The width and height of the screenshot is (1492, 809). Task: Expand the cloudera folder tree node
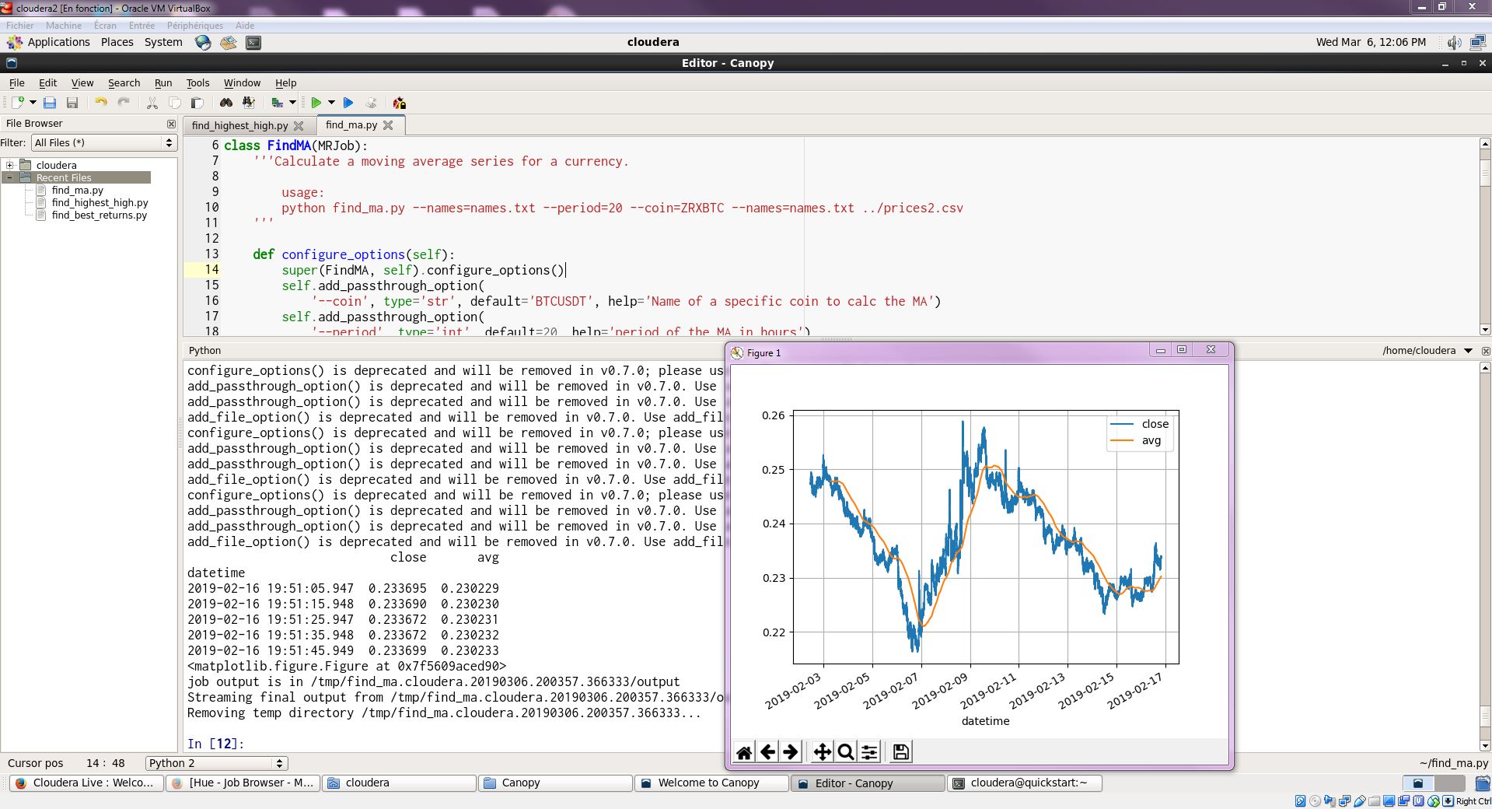click(10, 165)
